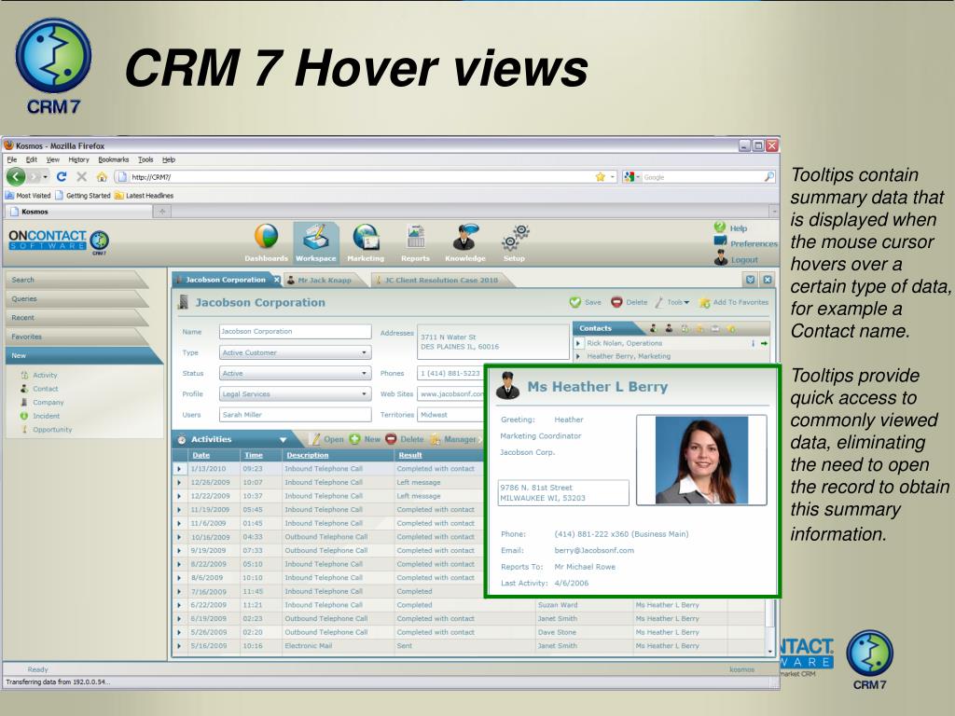Create a new Contact
This screenshot has width=955, height=716.
pyautogui.click(x=45, y=389)
